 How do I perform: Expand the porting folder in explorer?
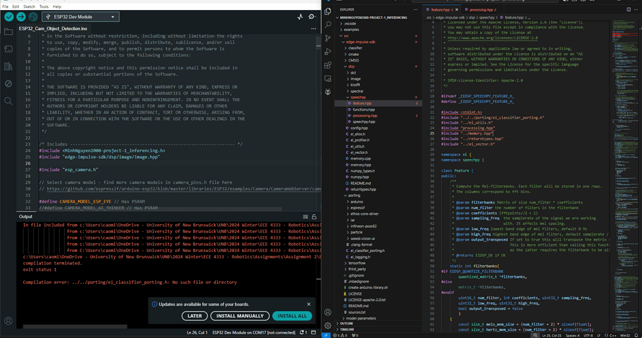pyautogui.click(x=354, y=195)
